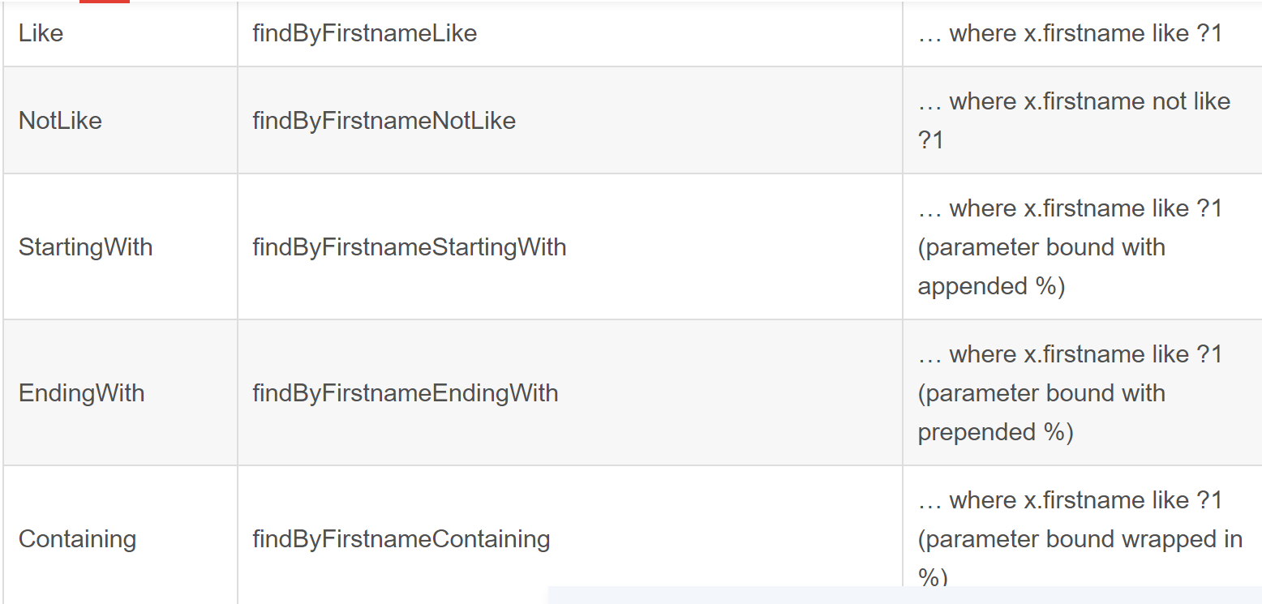Click the red bar at top-left
1262x604 pixels.
pos(104,2)
